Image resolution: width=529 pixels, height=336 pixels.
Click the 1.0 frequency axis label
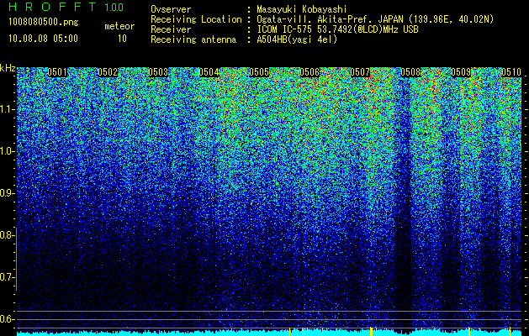click(6, 151)
